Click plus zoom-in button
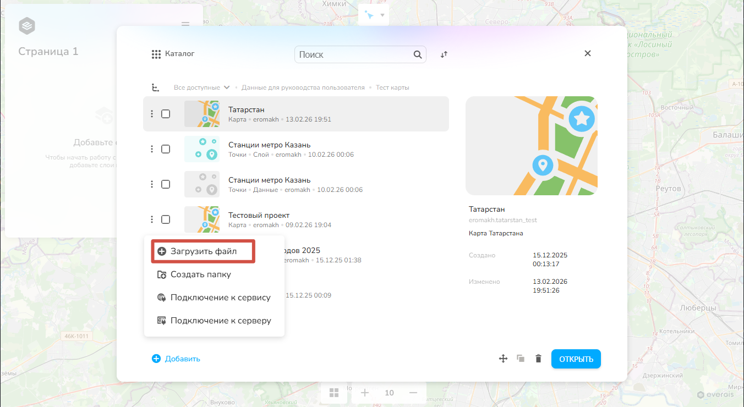 pos(364,393)
